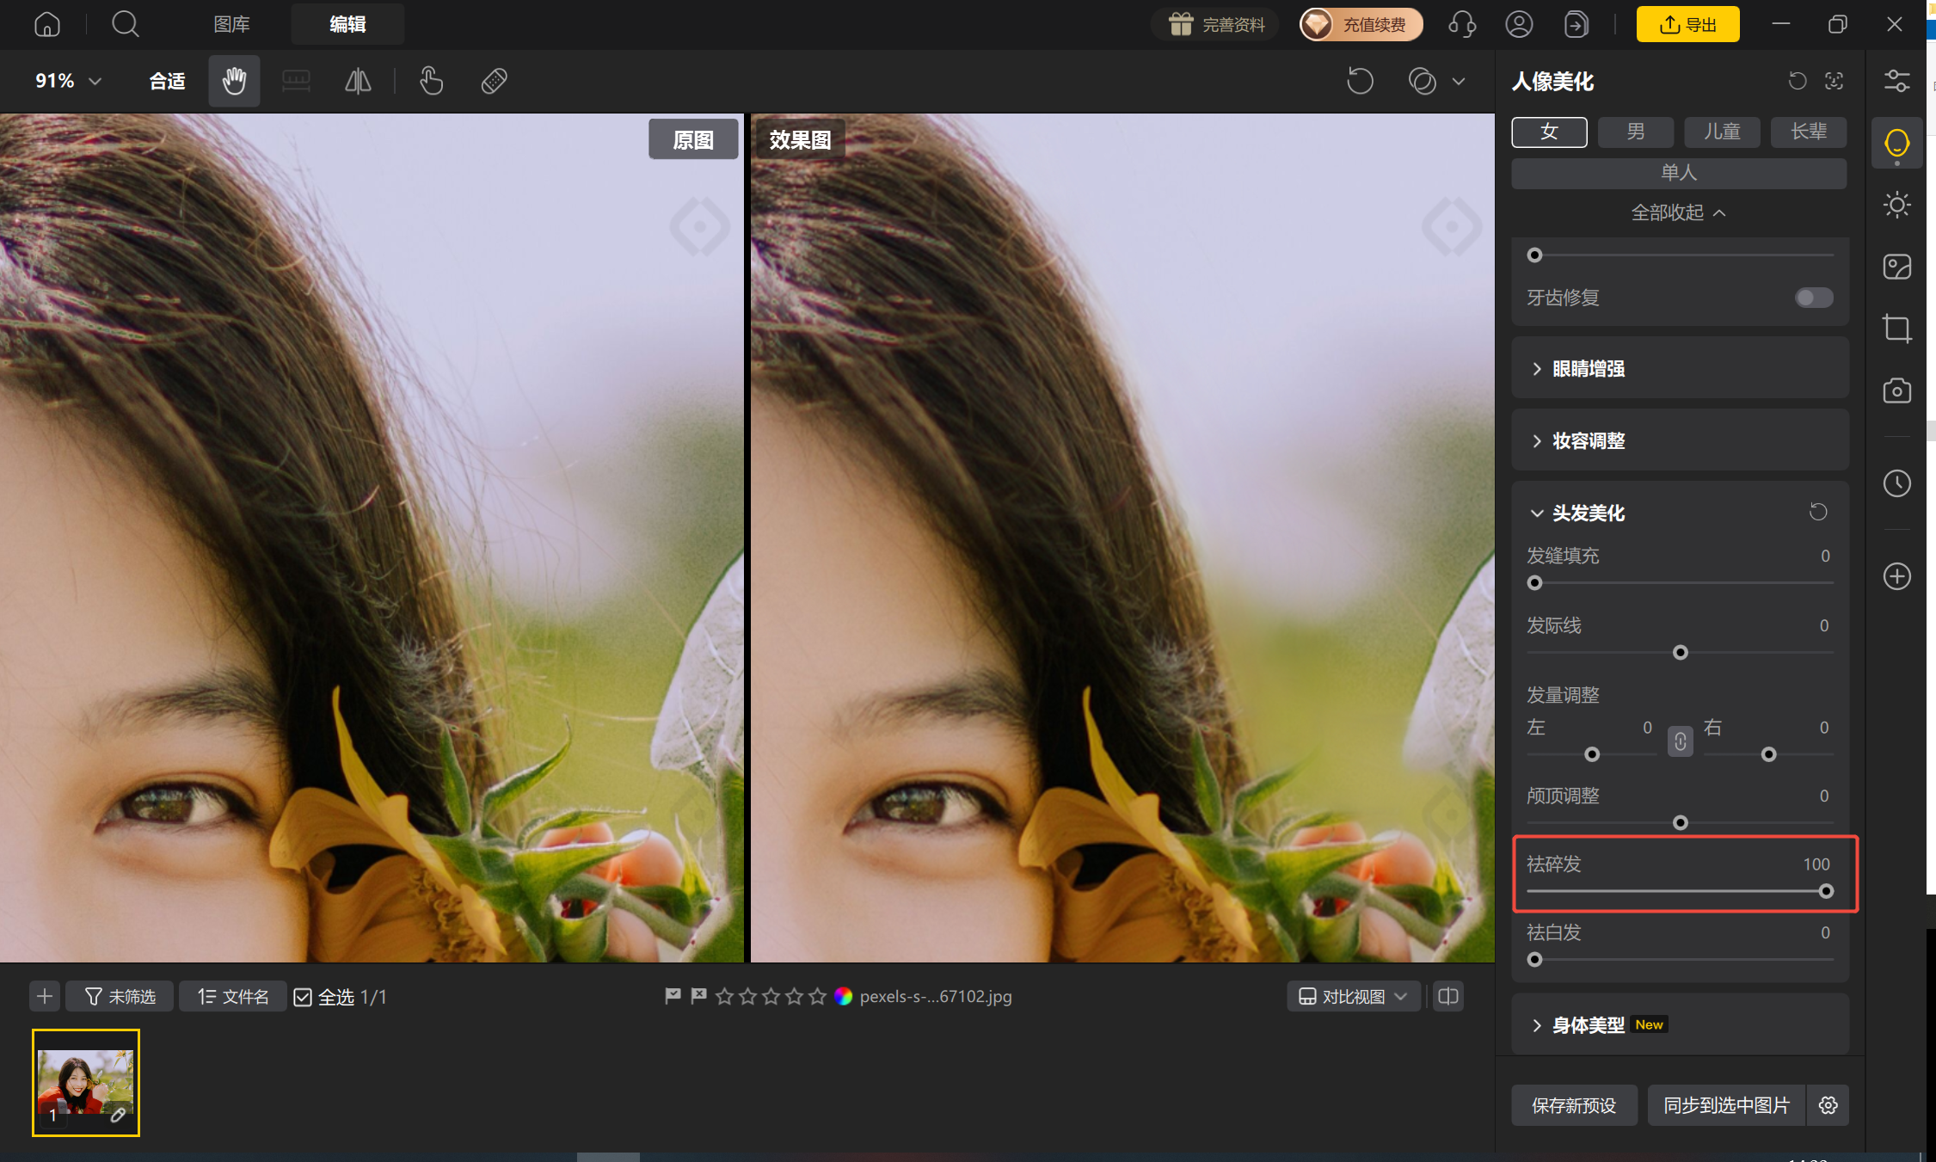Set the first star rating
Screen dimensions: 1936x1162
click(x=724, y=996)
